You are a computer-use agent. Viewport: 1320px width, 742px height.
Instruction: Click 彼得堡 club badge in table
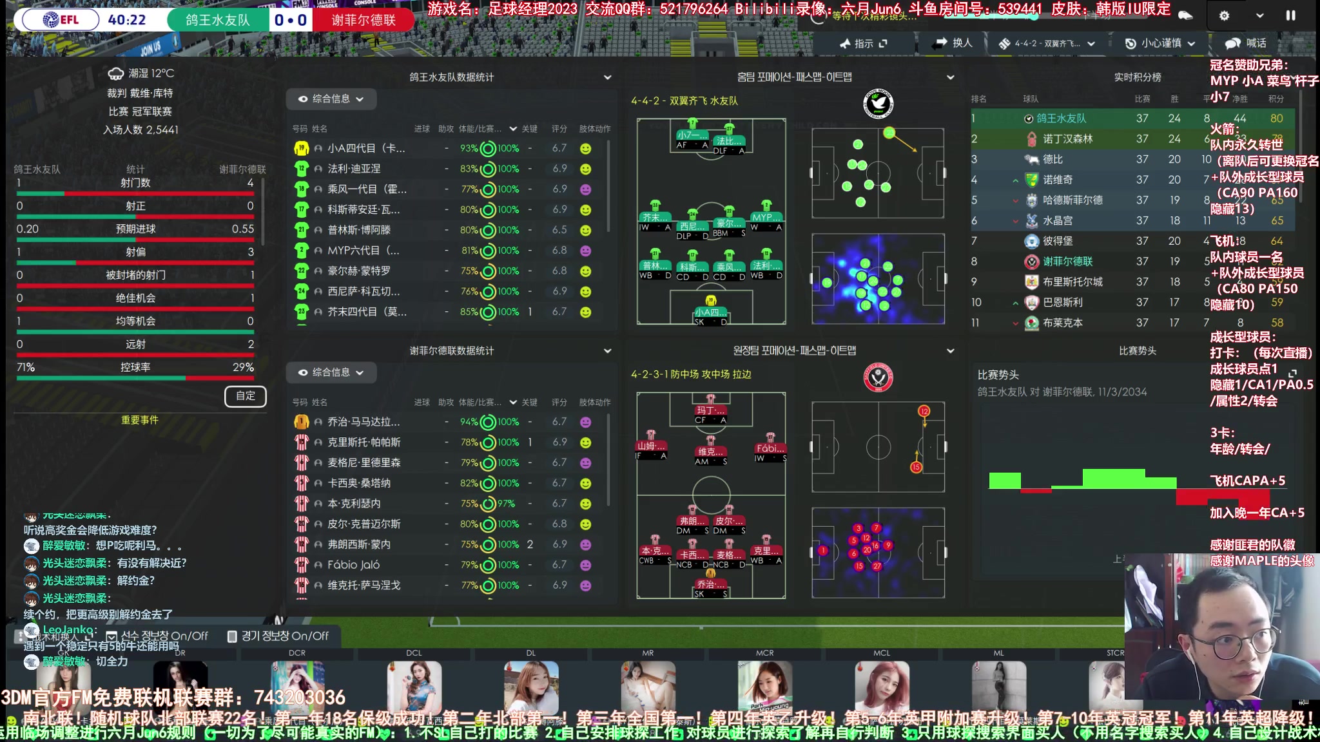pyautogui.click(x=1031, y=241)
